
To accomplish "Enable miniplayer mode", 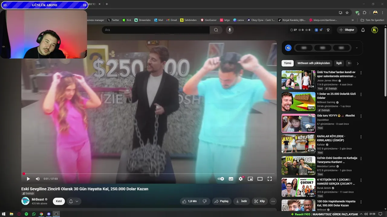I will point(250,179).
